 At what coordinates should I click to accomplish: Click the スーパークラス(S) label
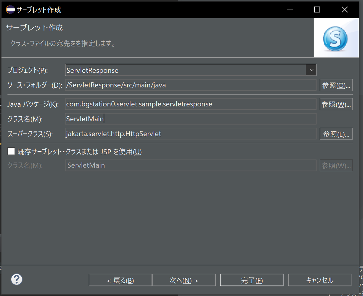point(30,134)
